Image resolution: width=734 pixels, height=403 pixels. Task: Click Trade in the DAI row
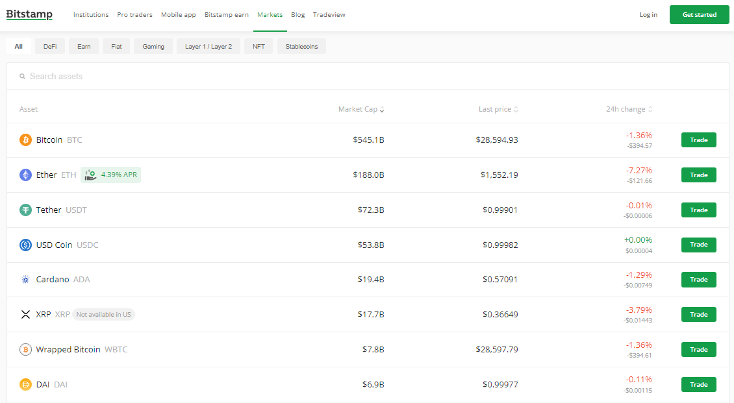698,384
